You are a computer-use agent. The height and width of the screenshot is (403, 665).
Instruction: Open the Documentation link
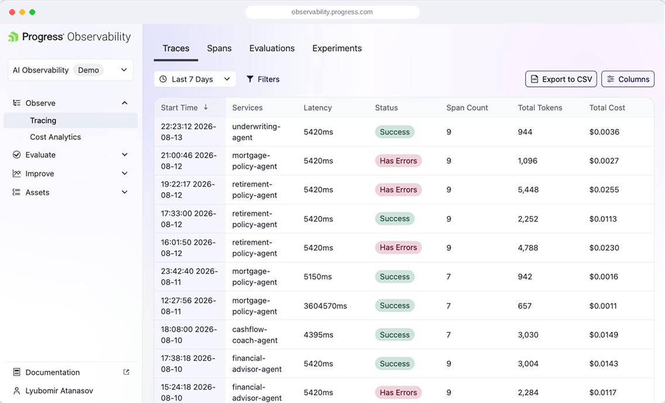53,372
